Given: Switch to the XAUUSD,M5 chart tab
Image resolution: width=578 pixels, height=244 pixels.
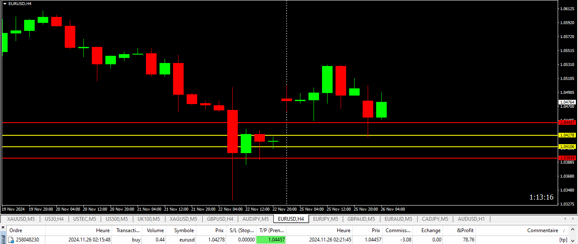Looking at the screenshot, I should click(21, 219).
